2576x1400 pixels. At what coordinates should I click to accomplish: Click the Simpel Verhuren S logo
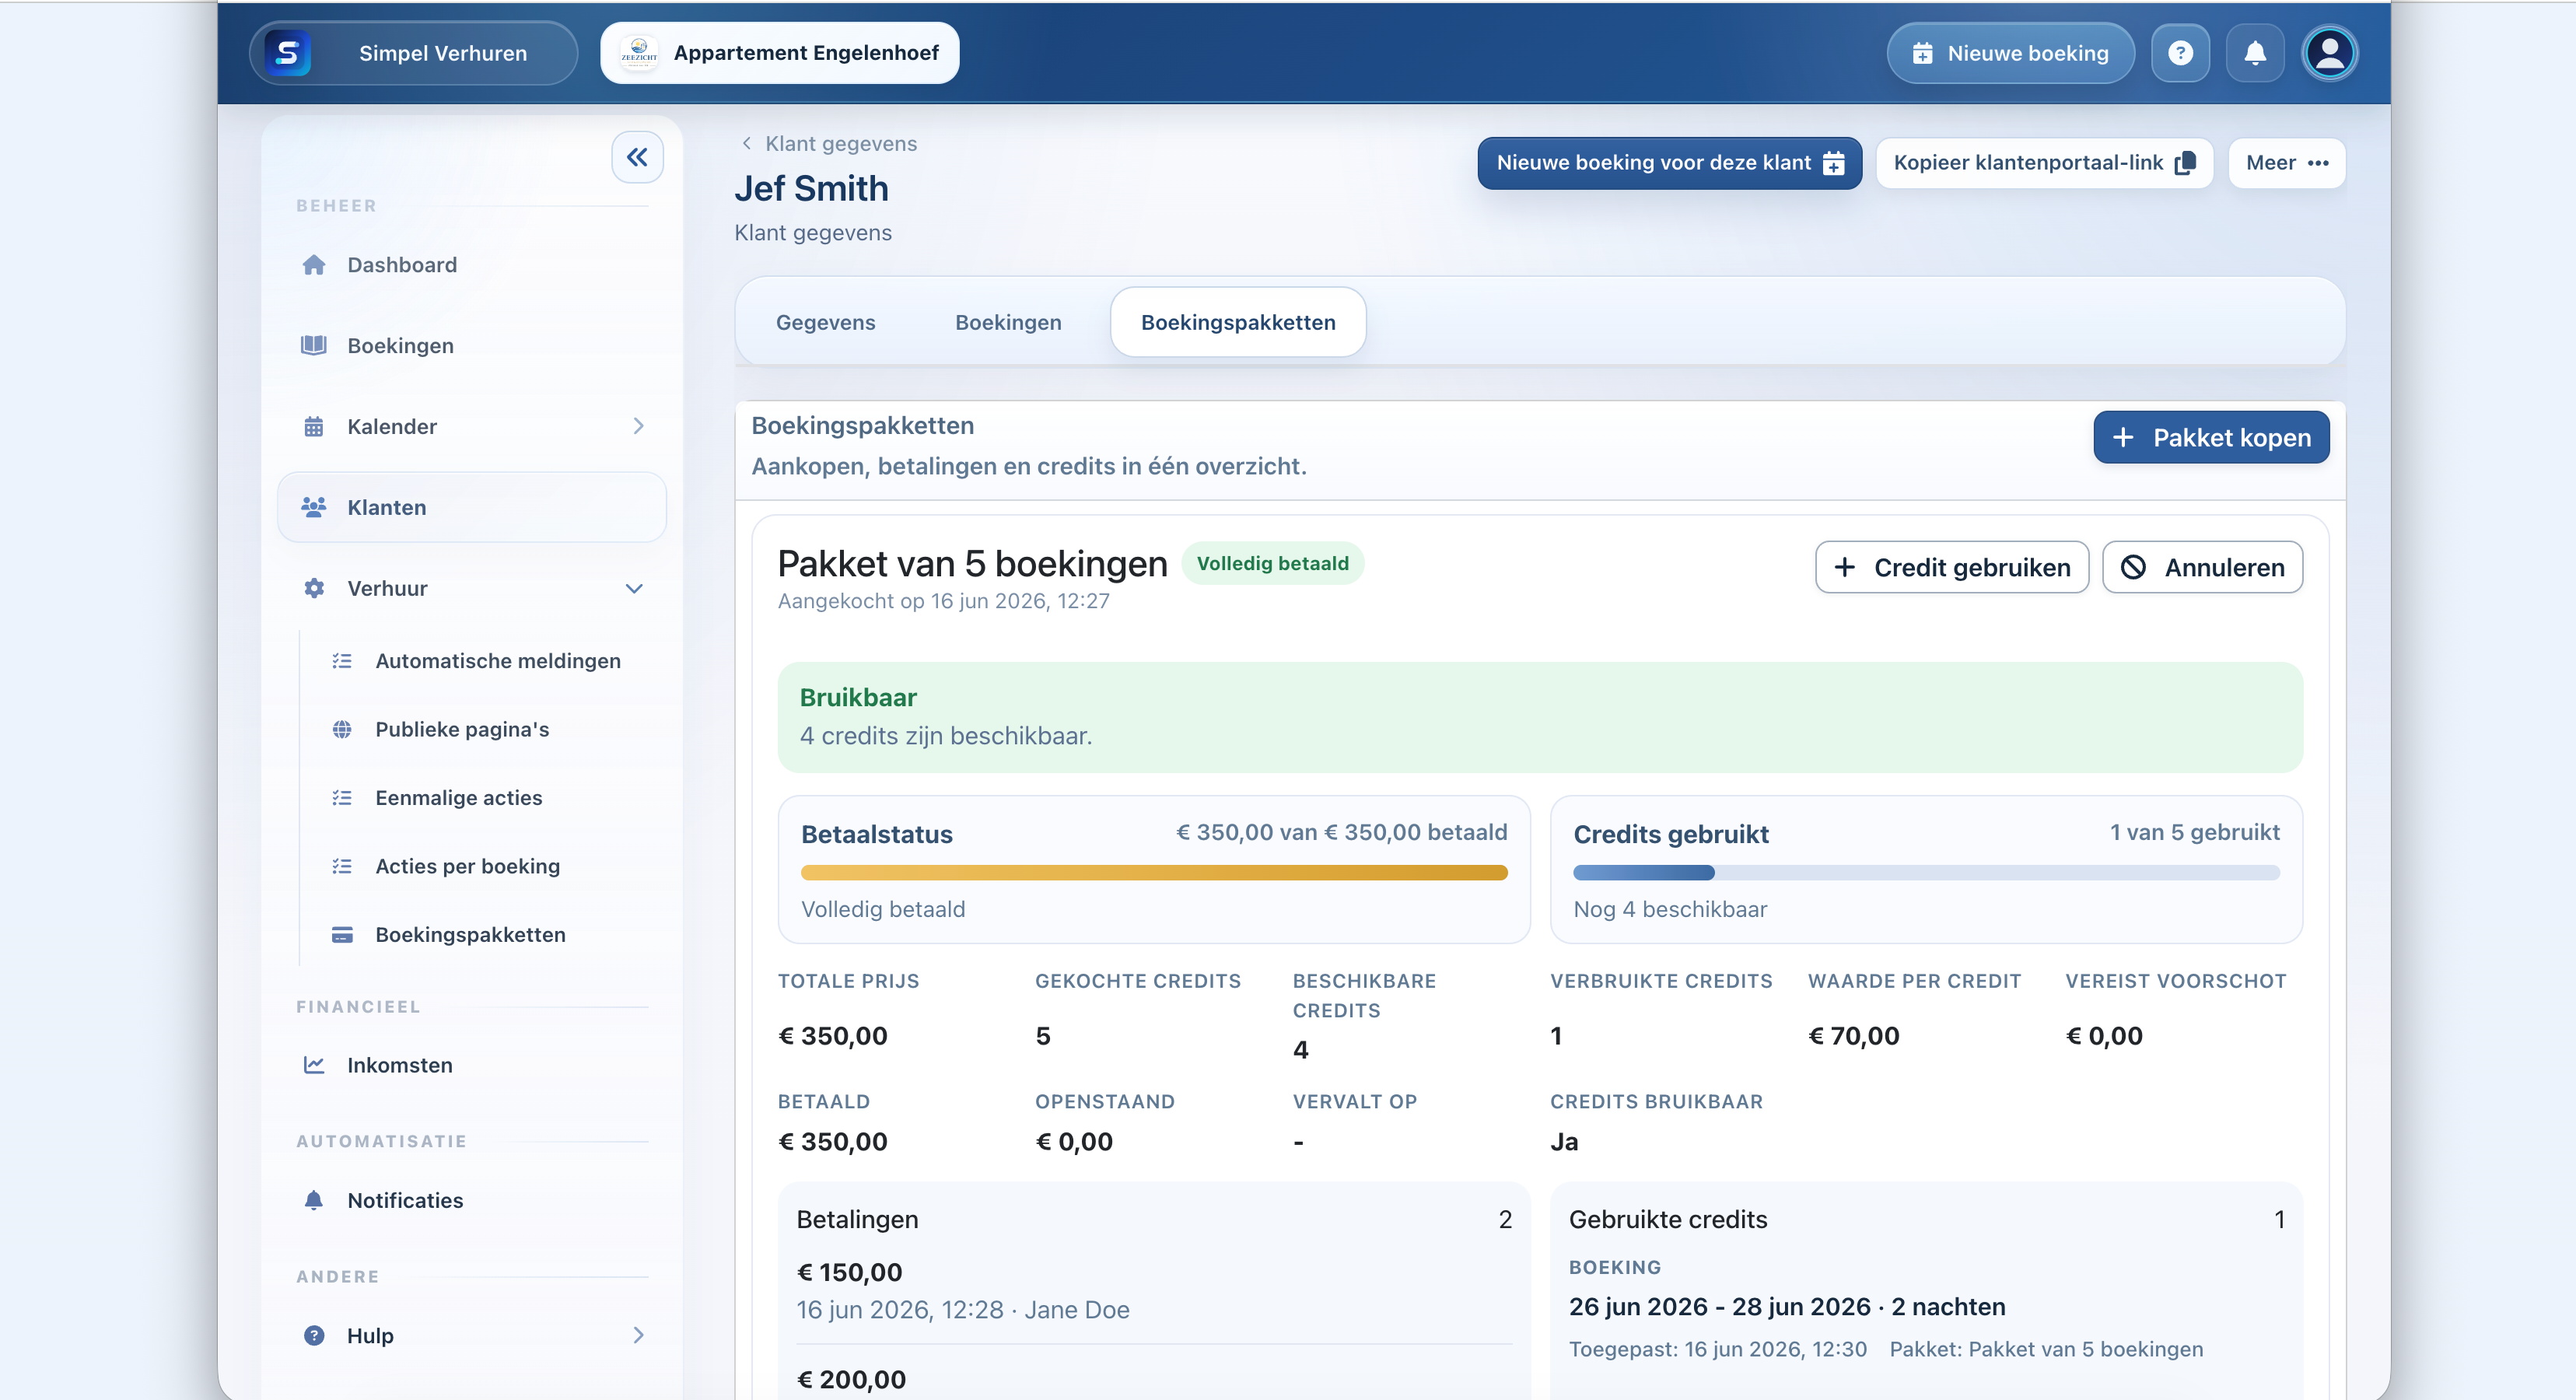pos(287,53)
